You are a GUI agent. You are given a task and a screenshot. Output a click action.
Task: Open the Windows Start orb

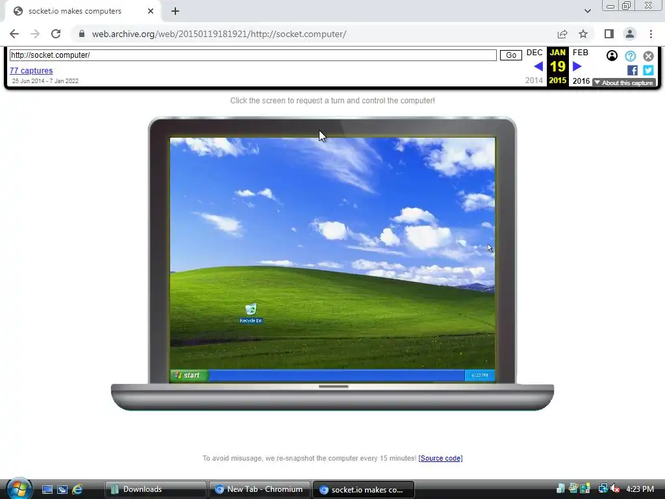tap(19, 489)
